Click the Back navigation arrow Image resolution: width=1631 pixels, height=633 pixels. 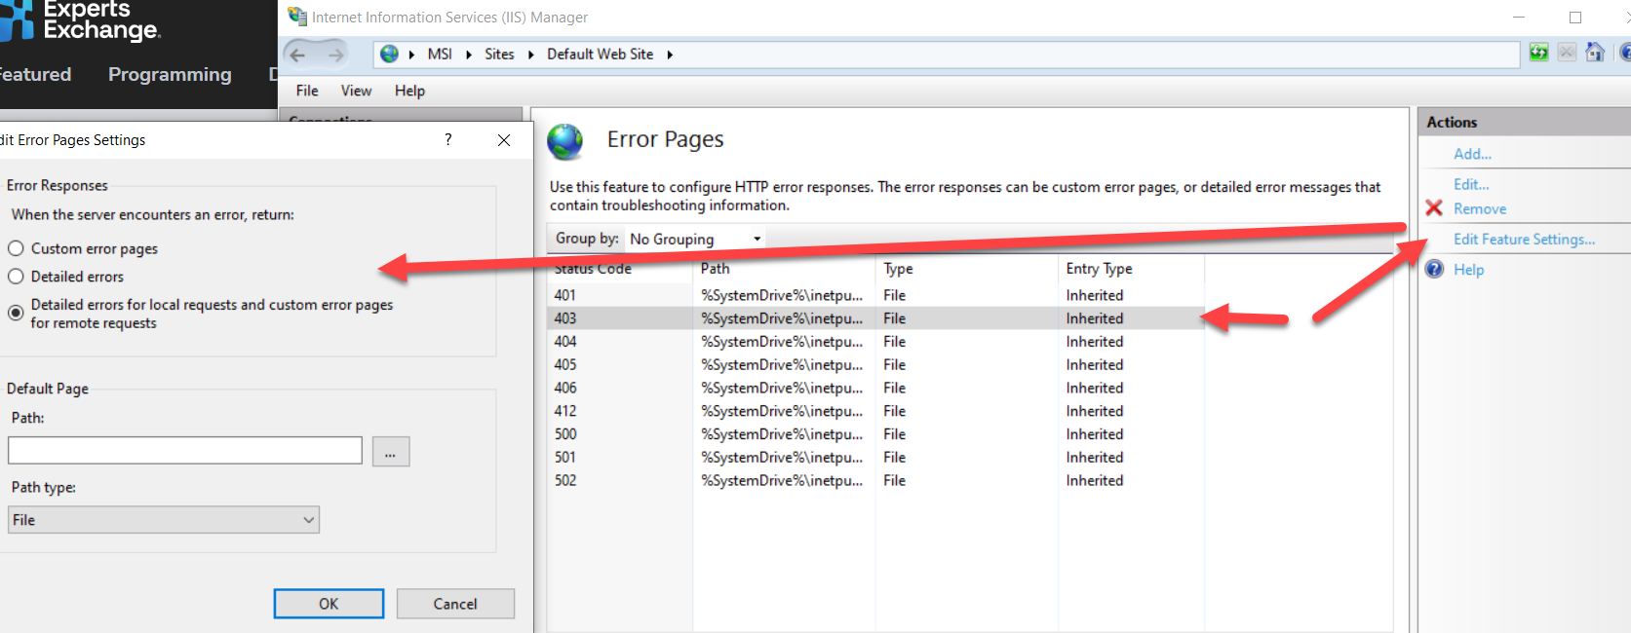pos(298,55)
